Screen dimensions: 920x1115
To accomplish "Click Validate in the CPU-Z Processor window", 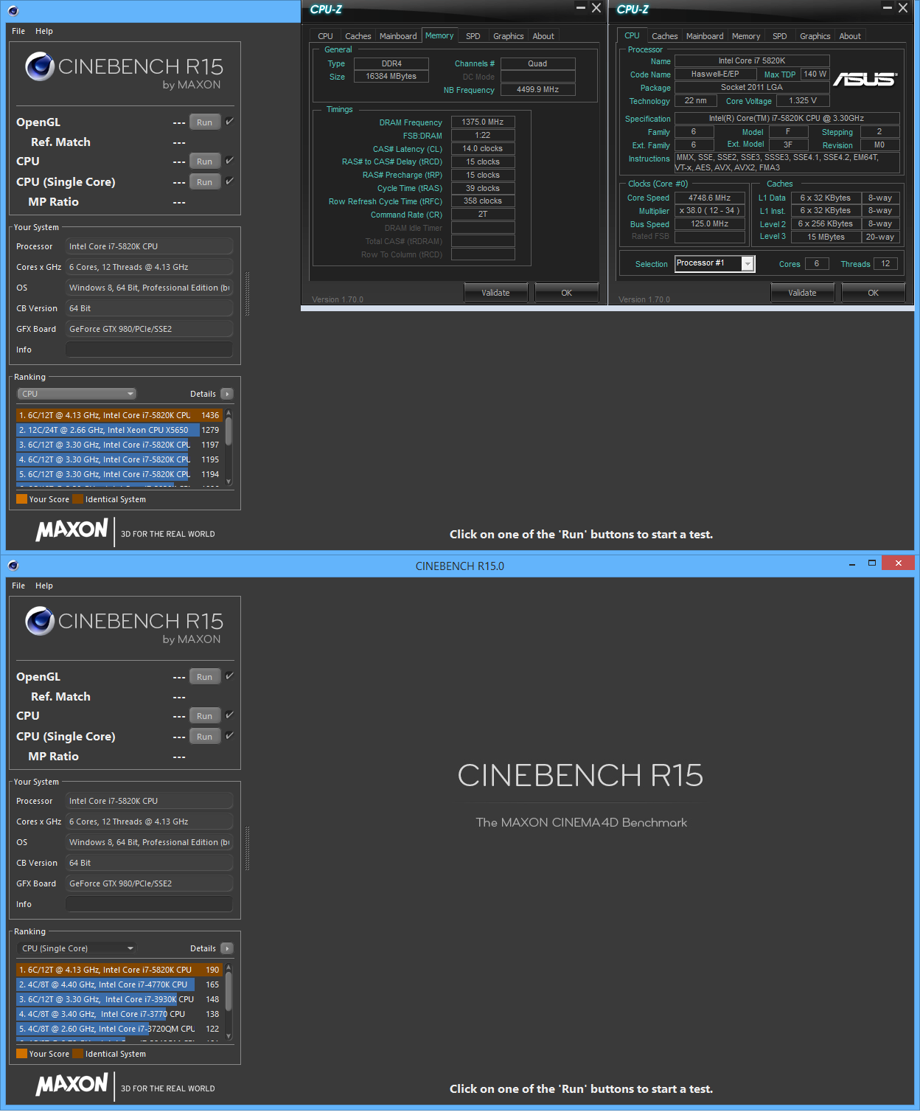I will 803,293.
